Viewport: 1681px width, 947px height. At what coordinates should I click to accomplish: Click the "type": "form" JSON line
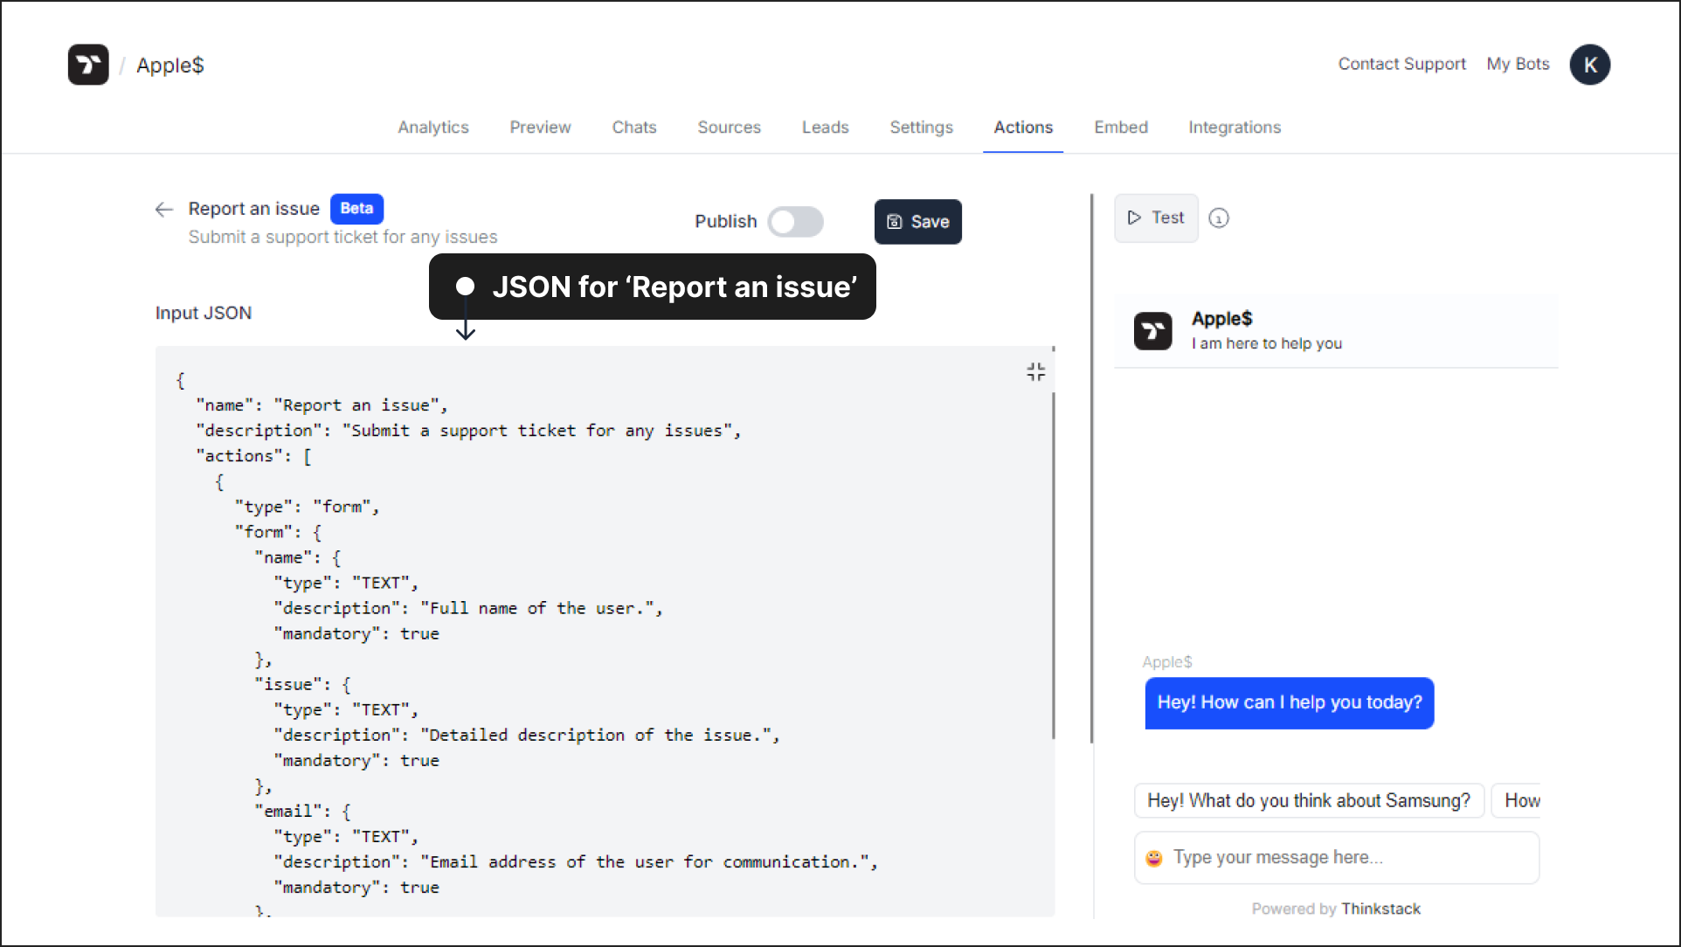[307, 507]
